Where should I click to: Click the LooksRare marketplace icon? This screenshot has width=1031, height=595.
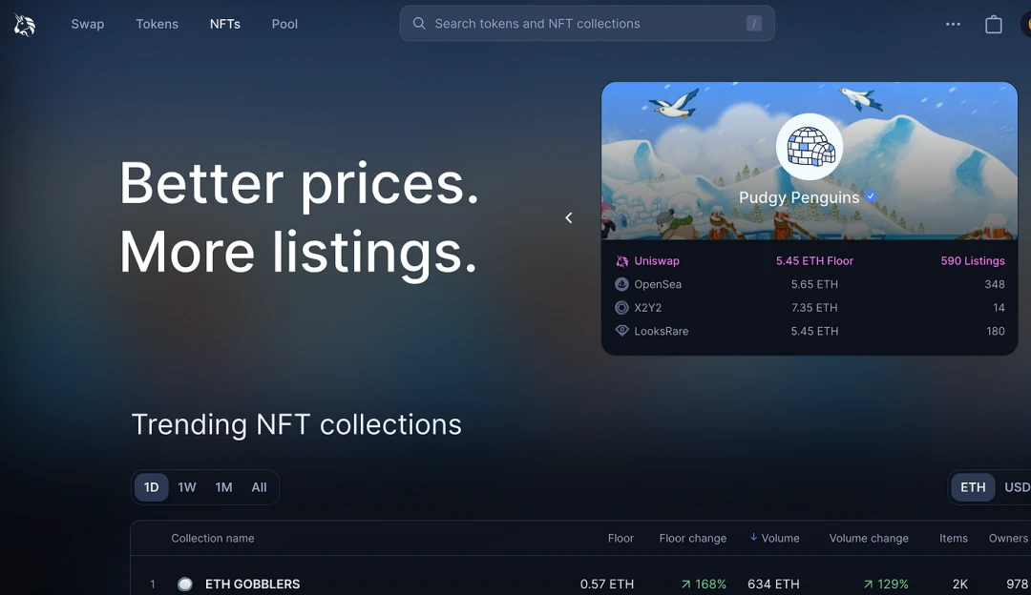tap(621, 331)
